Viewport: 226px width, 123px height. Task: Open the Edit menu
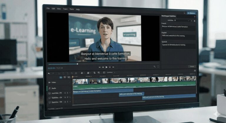click(53, 9)
